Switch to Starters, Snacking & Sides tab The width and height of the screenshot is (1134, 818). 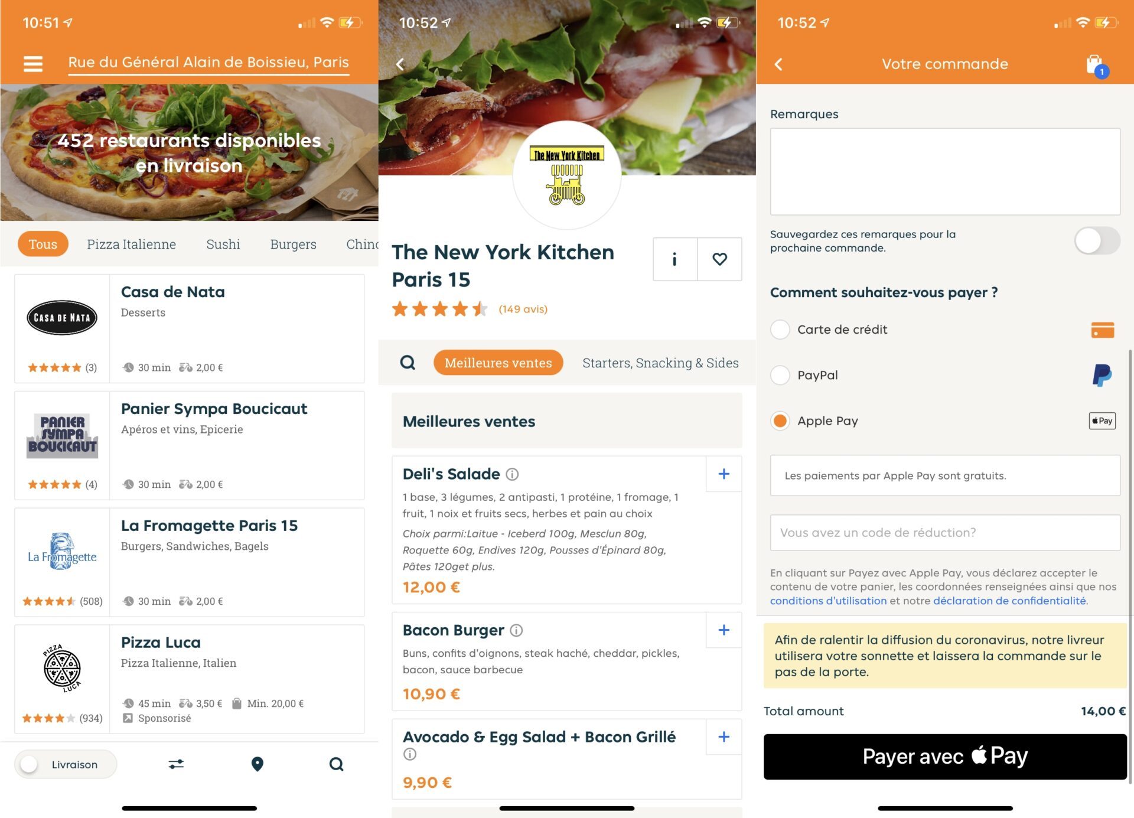coord(660,363)
